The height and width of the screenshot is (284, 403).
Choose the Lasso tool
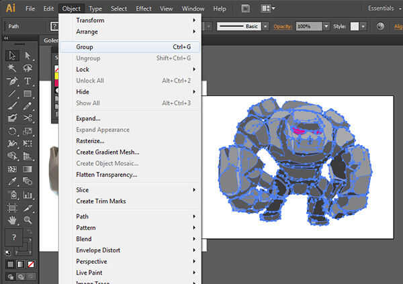28,68
